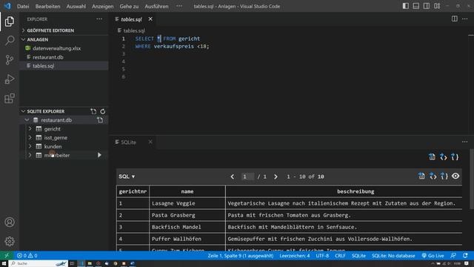Screen dimensions: 474x267
Task: Split the editor right
Action: [454, 19]
